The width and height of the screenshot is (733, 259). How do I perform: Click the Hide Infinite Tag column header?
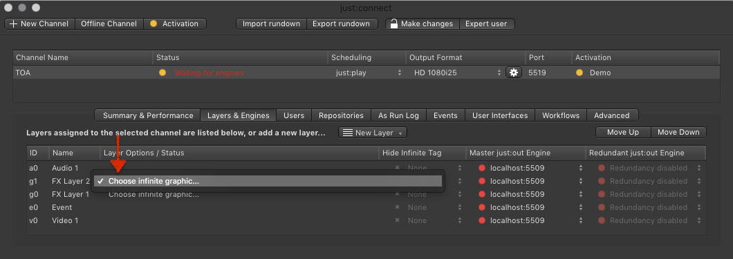pos(423,153)
